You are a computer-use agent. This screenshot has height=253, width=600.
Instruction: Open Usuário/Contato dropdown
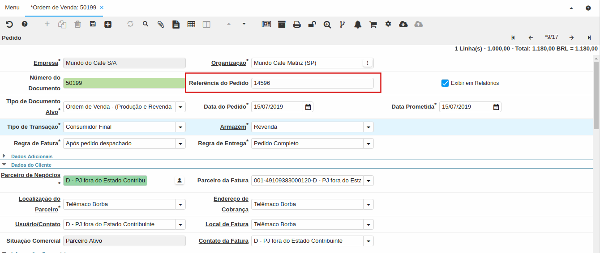pyautogui.click(x=180, y=224)
